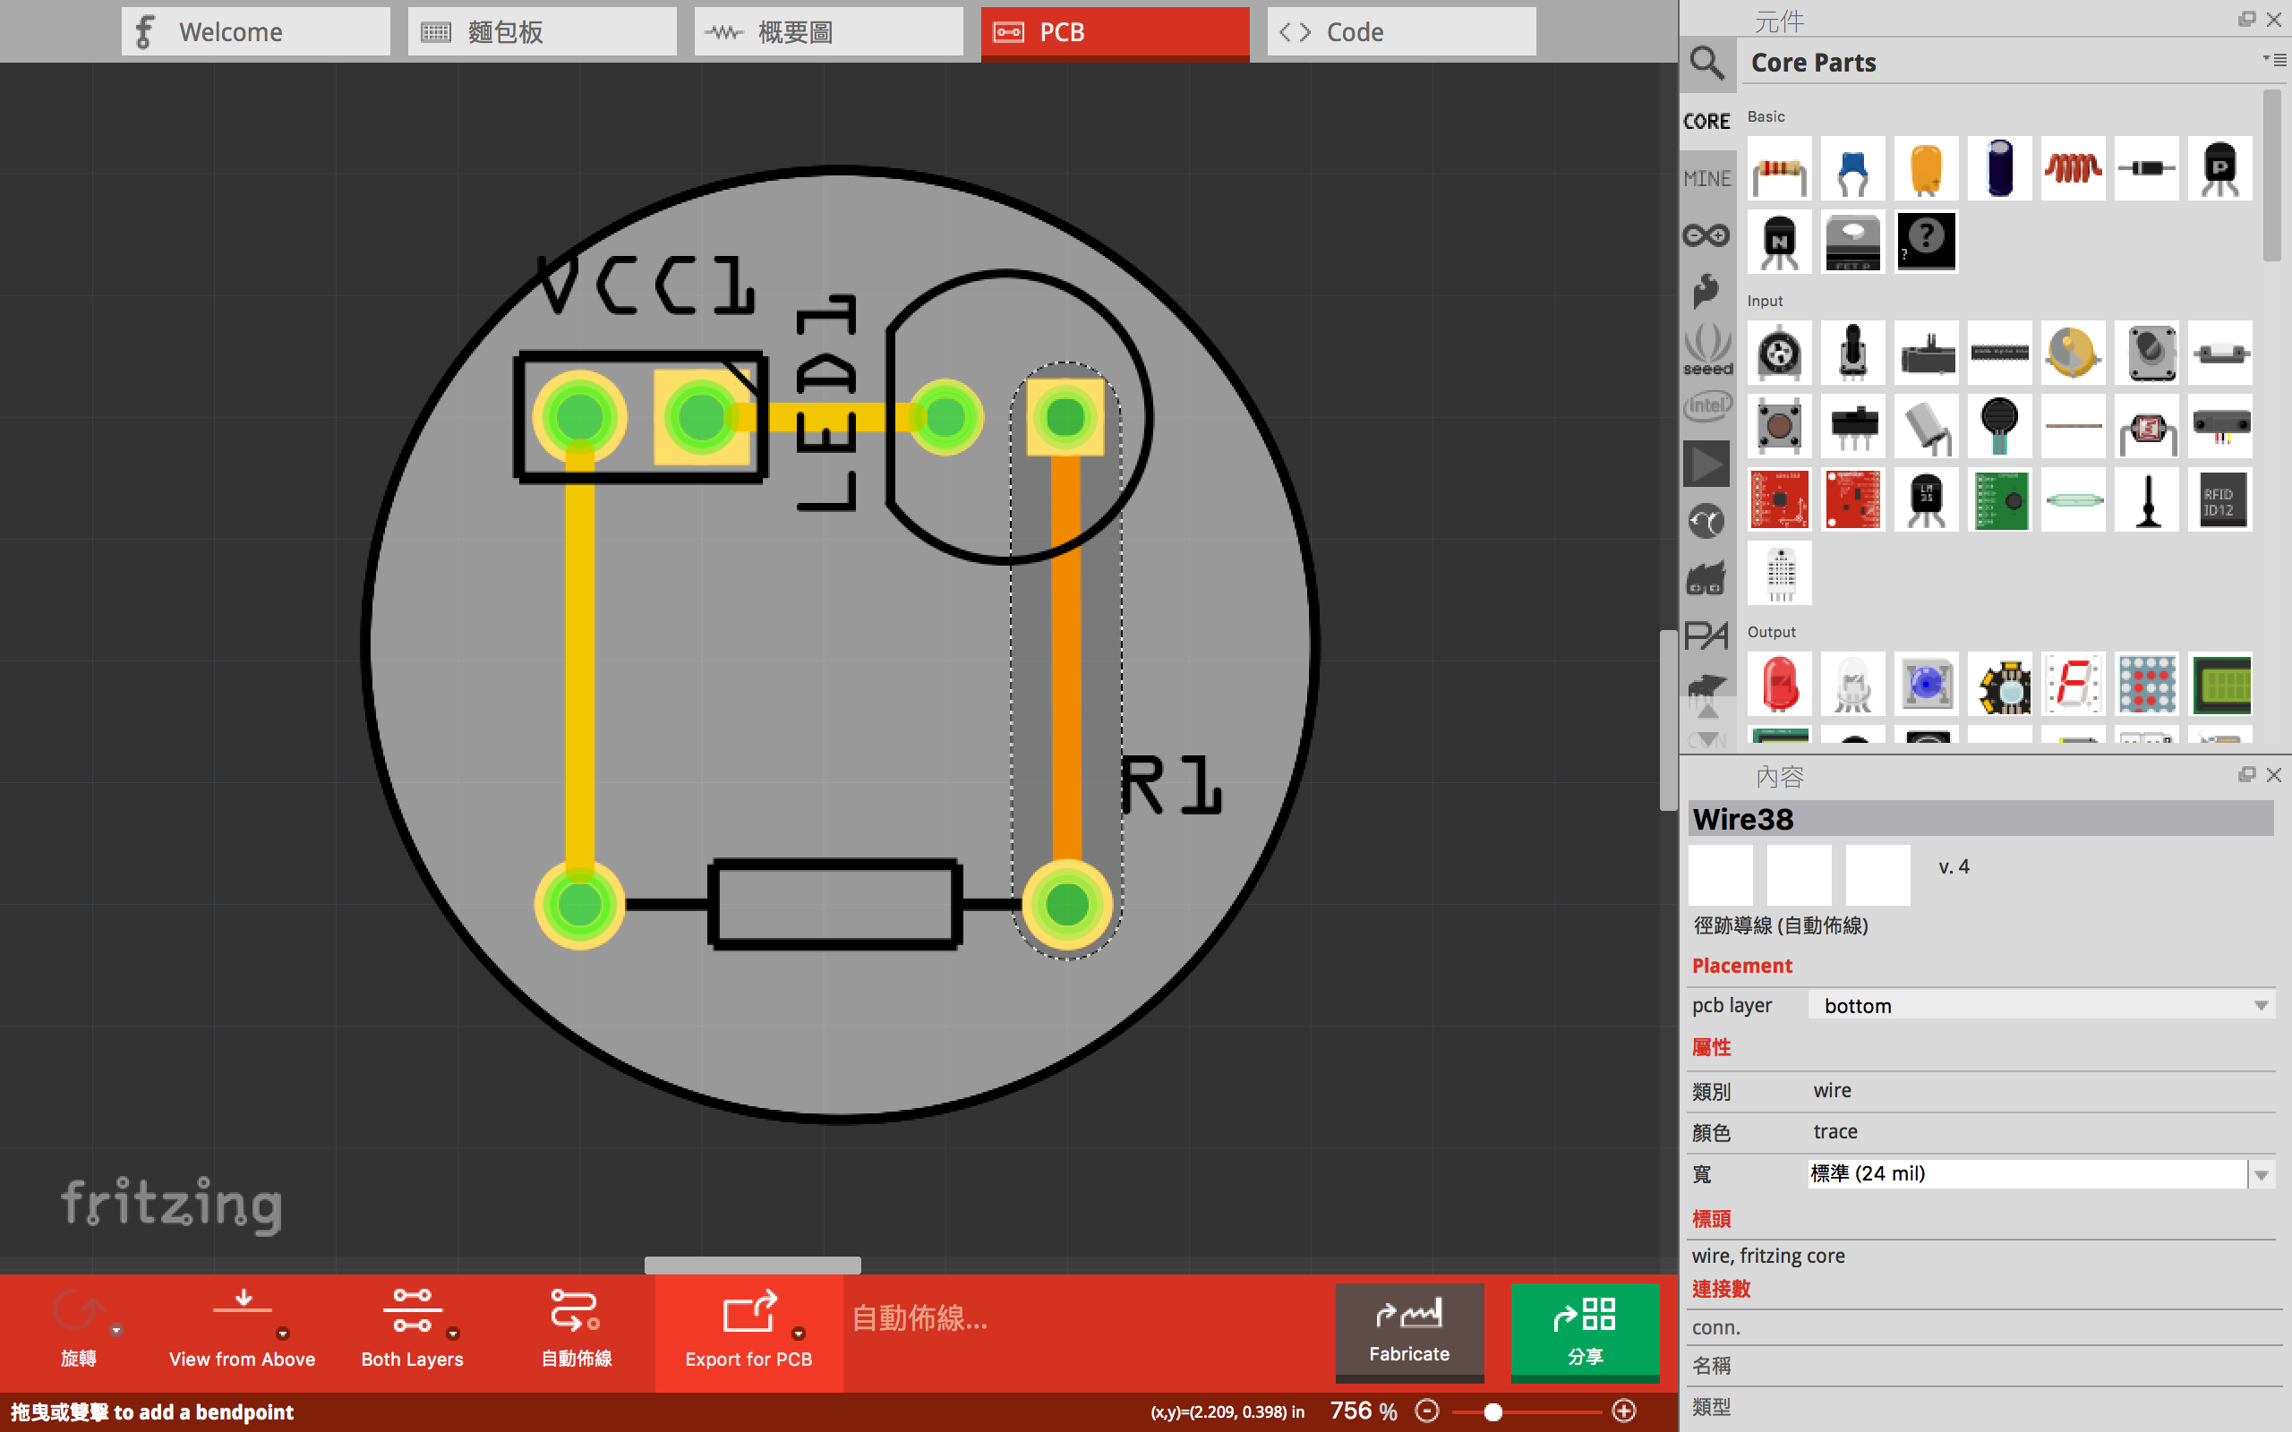
Task: Open the Core Parts bin menu
Action: [2274, 60]
